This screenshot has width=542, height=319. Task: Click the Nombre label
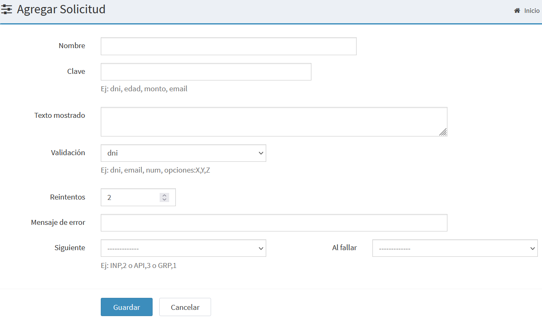(x=72, y=46)
